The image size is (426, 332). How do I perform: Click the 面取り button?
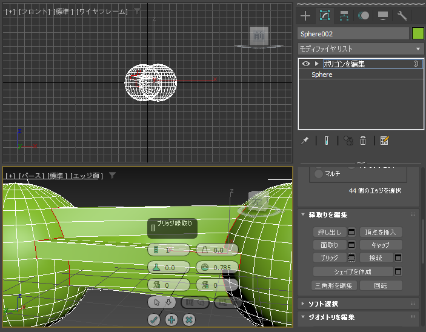coord(330,245)
